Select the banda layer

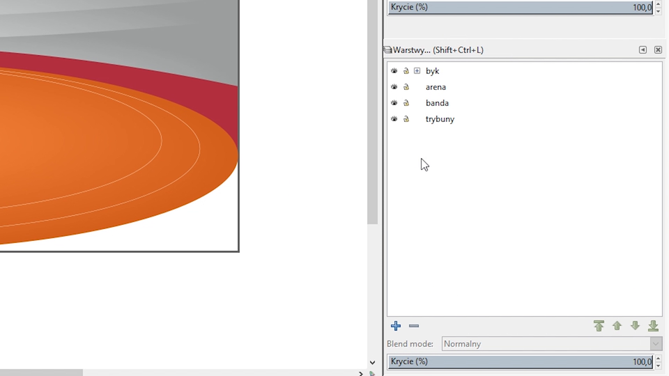pos(437,103)
